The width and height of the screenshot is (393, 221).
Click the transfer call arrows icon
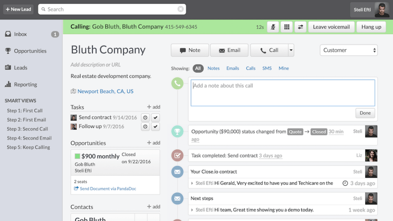point(300,27)
